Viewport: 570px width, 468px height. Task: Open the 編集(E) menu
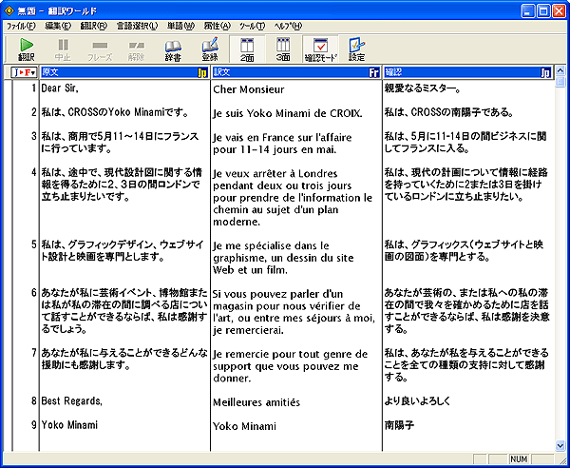click(x=58, y=26)
